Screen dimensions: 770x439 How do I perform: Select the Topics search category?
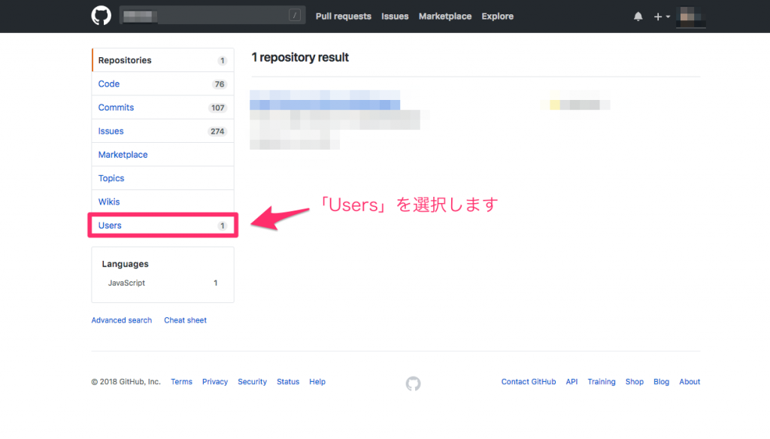(111, 178)
